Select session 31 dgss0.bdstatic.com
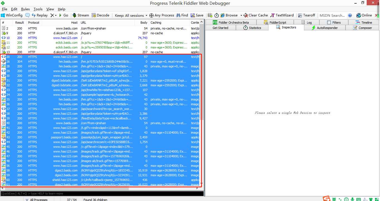This screenshot has height=201, width=380. 100,80
